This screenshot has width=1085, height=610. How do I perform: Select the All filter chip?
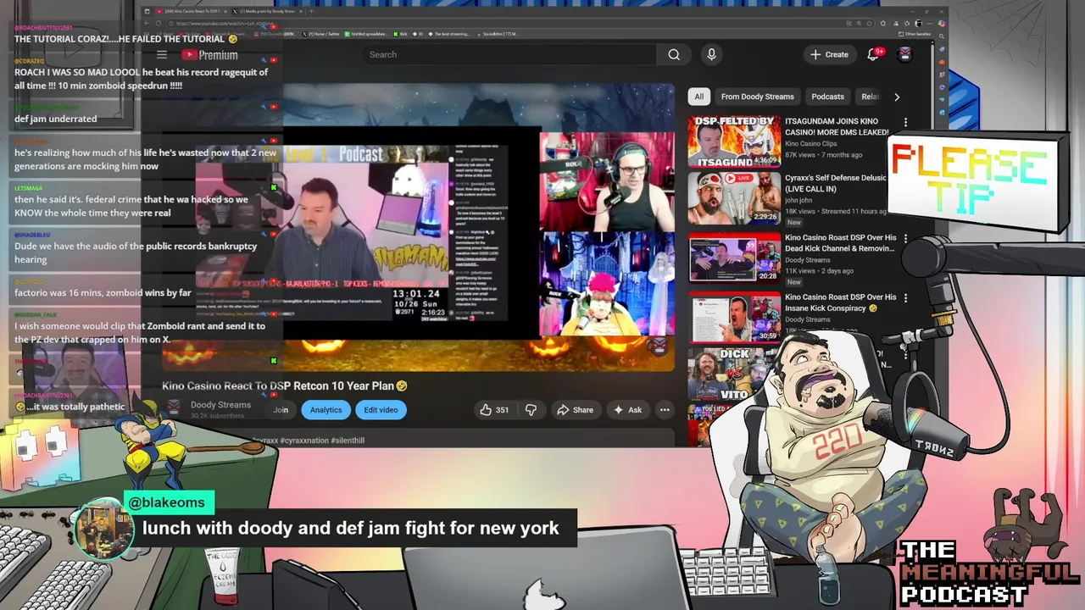(x=699, y=97)
